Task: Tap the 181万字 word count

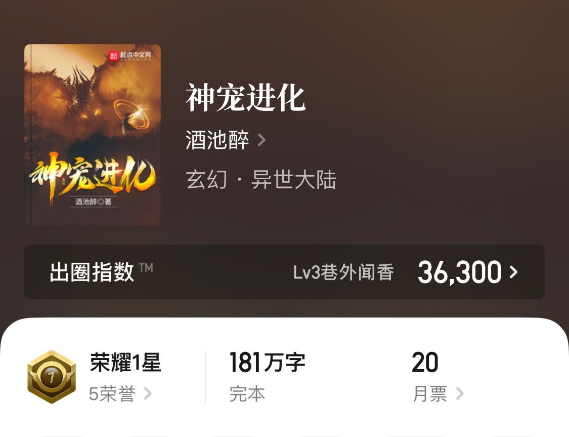Action: pyautogui.click(x=267, y=362)
